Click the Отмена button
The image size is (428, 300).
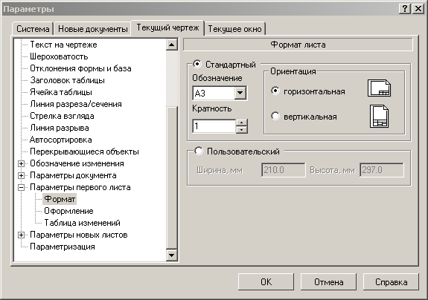click(328, 282)
